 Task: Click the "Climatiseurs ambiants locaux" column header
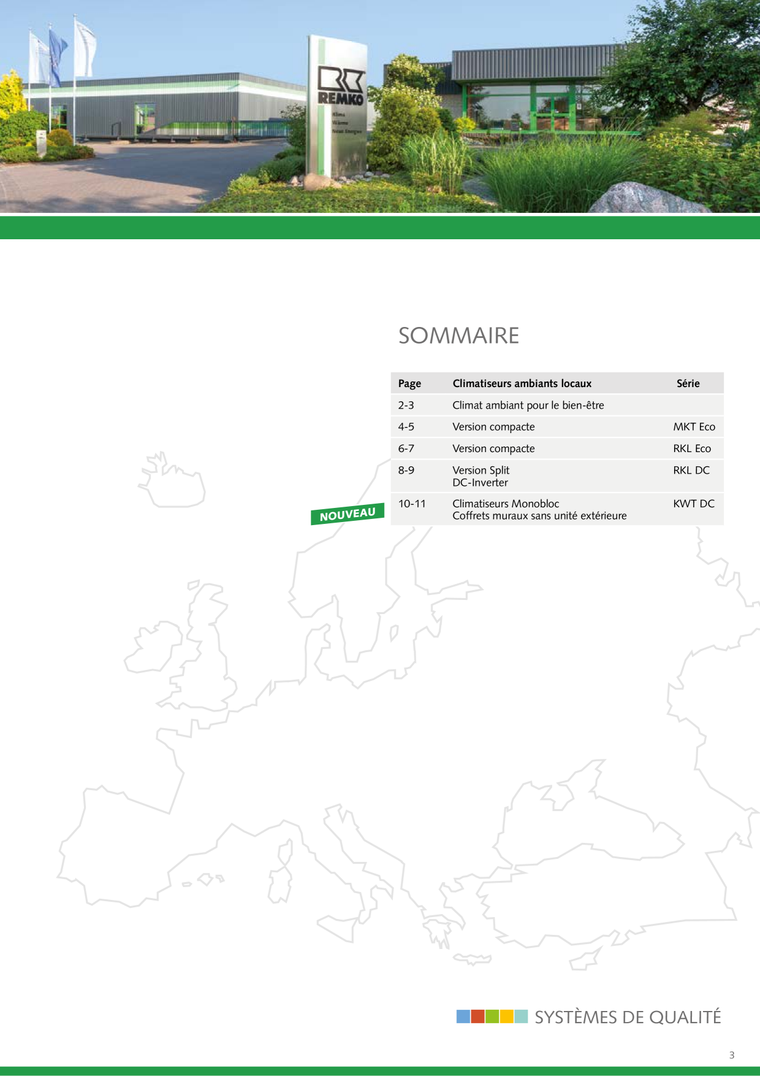(x=522, y=383)
